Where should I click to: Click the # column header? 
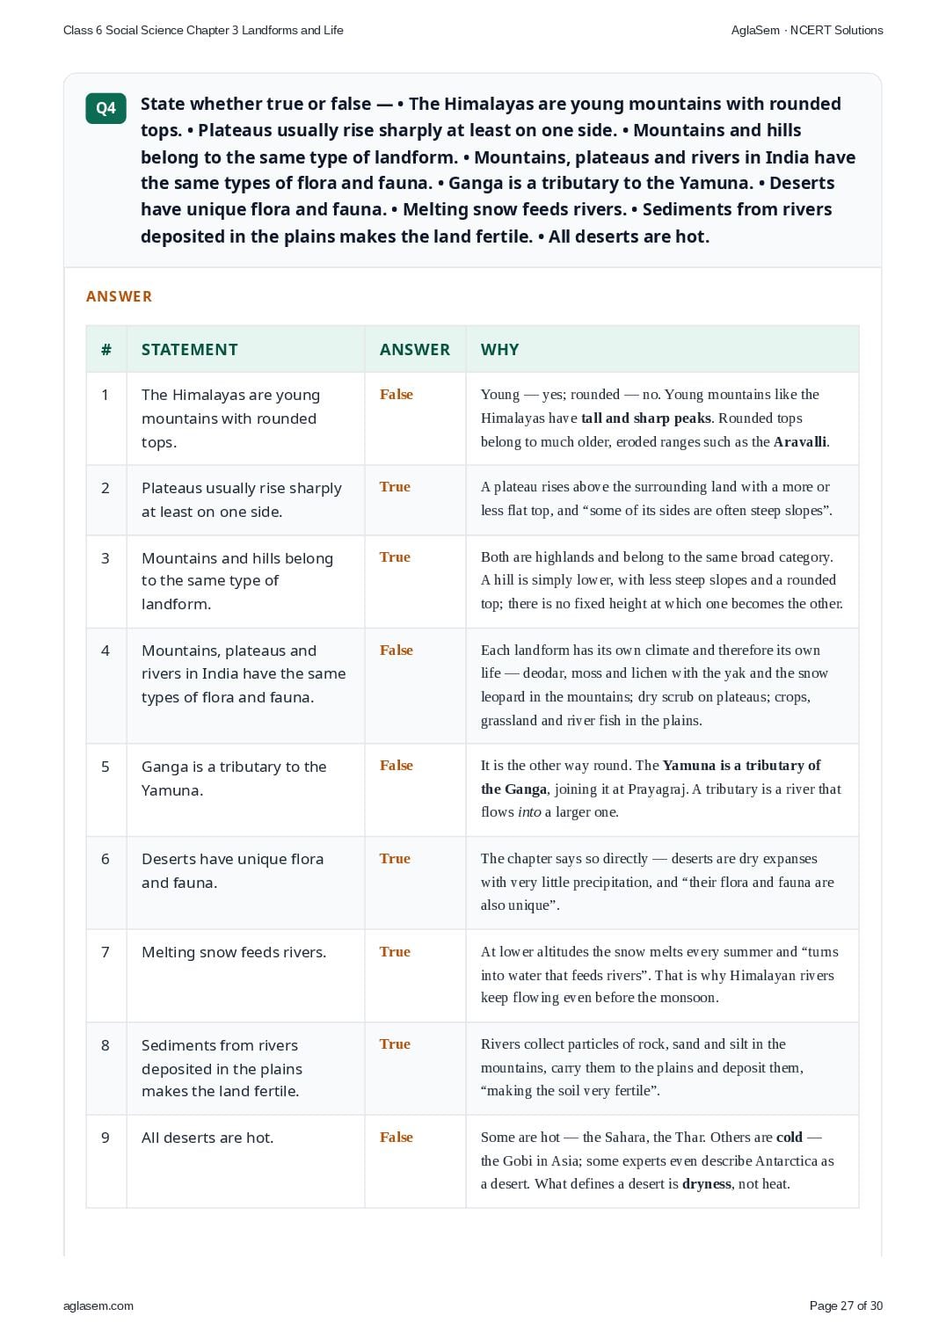106,349
